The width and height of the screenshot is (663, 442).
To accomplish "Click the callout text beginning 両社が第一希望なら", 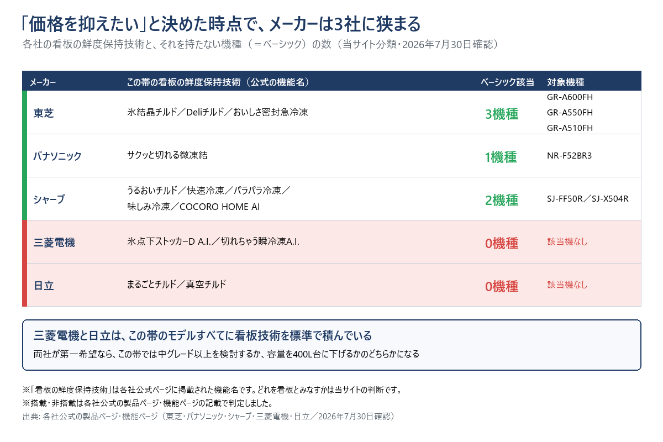I will 227,354.
